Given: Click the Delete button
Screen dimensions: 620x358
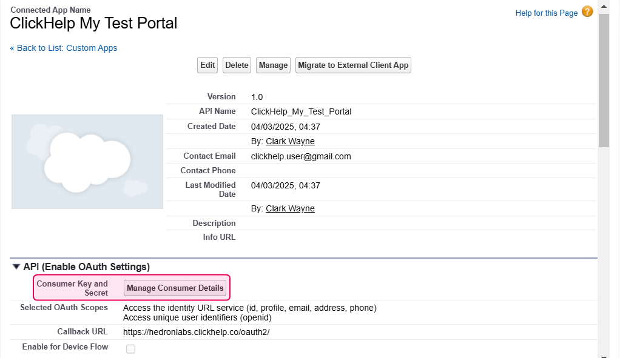Looking at the screenshot, I should click(x=237, y=65).
